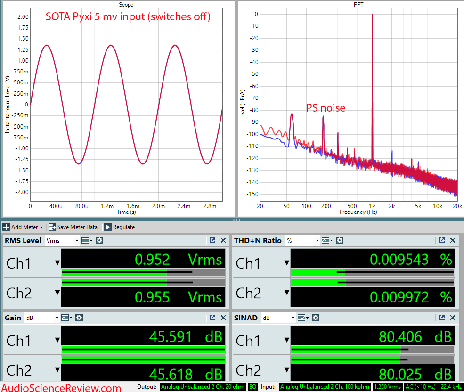Viewport: 464px width, 392px height.
Task: Click the 1.250 Vrms input range indicator
Action: 387,387
